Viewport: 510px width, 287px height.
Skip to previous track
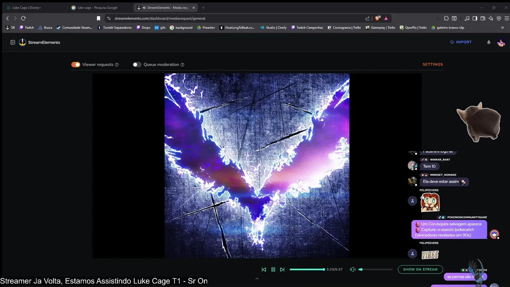[x=264, y=269]
